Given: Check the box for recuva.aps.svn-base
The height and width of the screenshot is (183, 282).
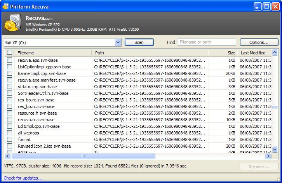Looking at the screenshot, I should [x=10, y=60].
